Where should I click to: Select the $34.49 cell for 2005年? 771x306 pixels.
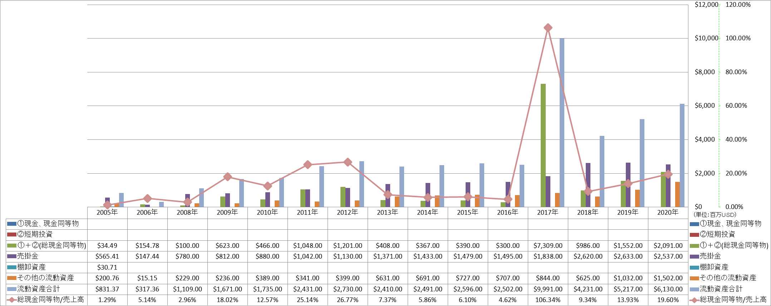tap(107, 246)
